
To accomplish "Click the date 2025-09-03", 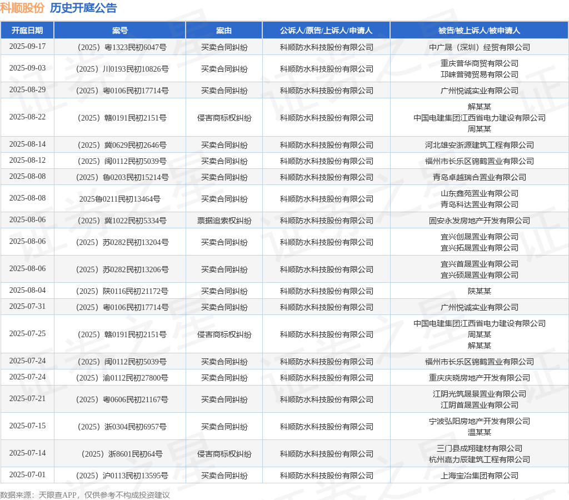I will click(27, 68).
